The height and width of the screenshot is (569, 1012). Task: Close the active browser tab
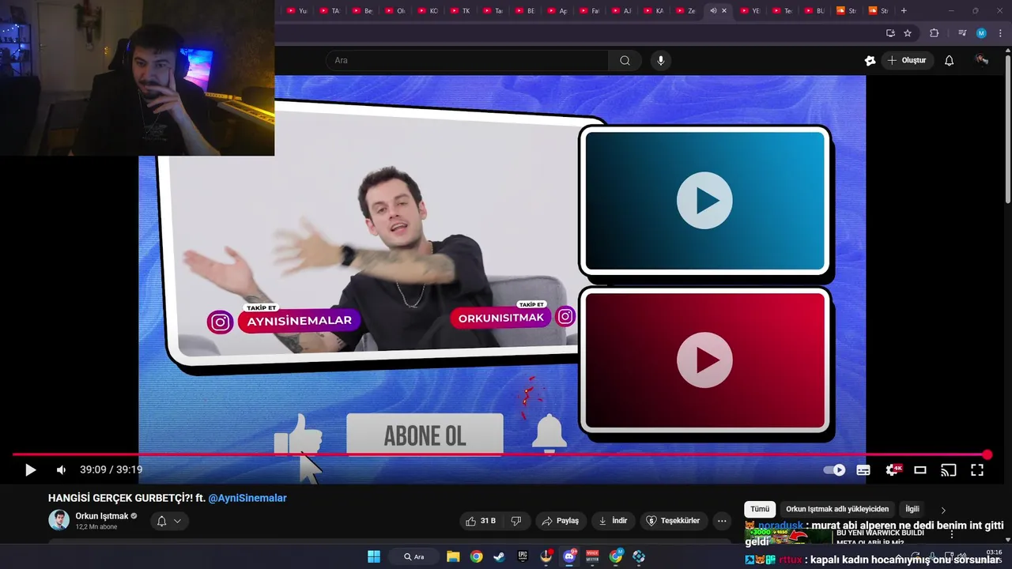[724, 11]
